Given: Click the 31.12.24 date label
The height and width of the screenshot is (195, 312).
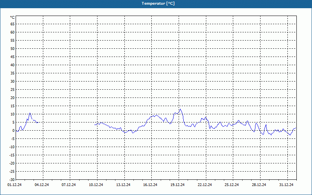Looking at the screenshot, I should (286, 185).
